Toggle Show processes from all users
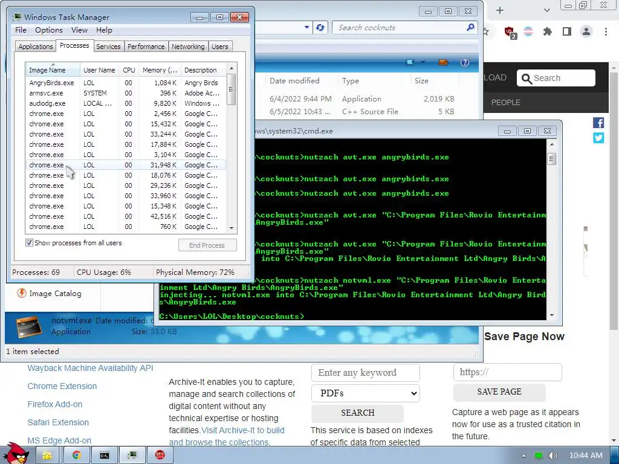Screen dimensions: 619x464 click(x=29, y=243)
